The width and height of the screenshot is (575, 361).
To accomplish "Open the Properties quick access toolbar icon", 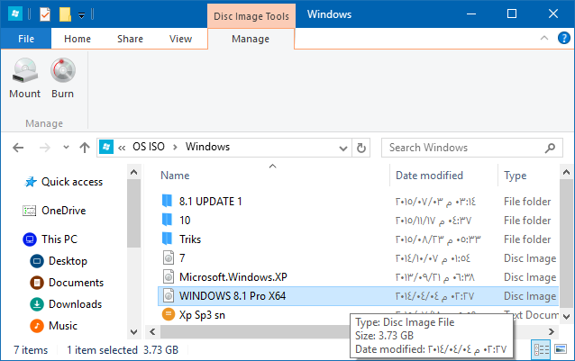I will (45, 14).
